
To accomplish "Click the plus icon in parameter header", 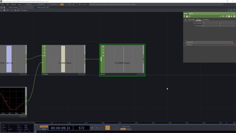I will 232,16.
